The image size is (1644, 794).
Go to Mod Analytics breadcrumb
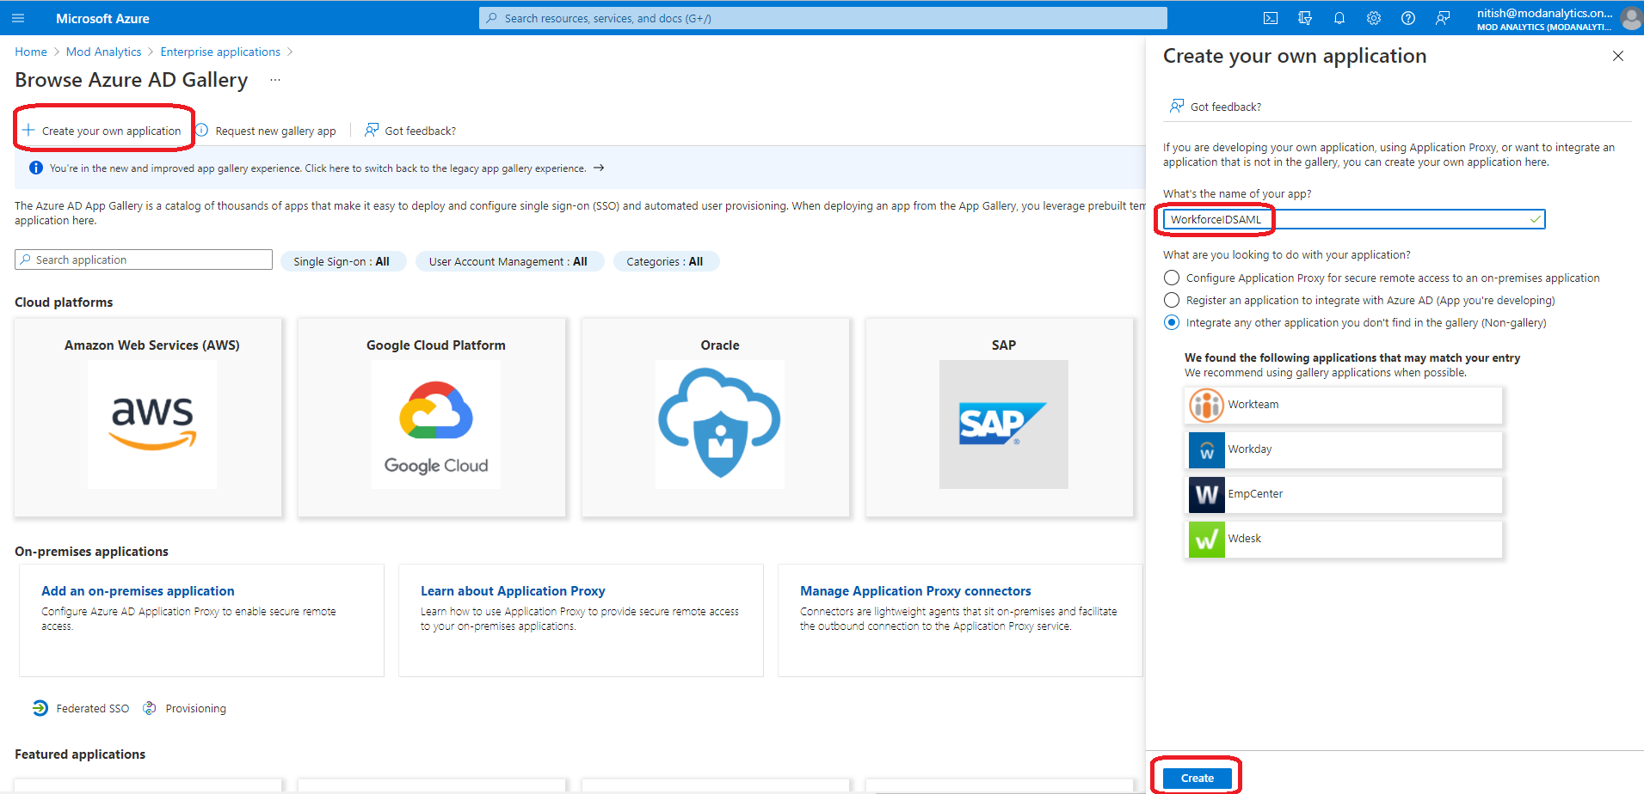pos(104,52)
